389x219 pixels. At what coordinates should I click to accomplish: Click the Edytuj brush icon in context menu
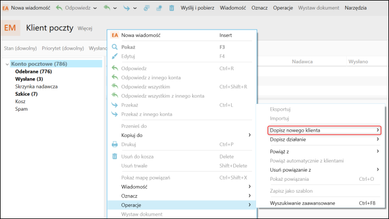tap(115, 56)
